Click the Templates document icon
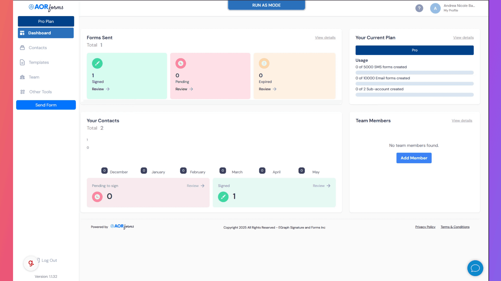501x281 pixels. coord(22,62)
